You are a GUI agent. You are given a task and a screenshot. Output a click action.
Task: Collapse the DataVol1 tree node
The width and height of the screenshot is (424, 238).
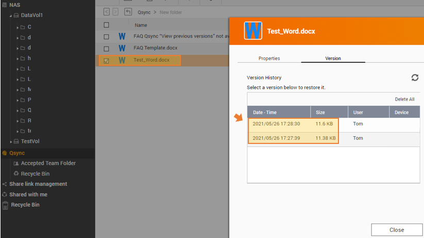11,16
